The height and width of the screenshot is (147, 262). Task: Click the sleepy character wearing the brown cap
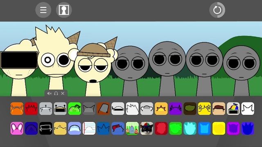coord(93,67)
